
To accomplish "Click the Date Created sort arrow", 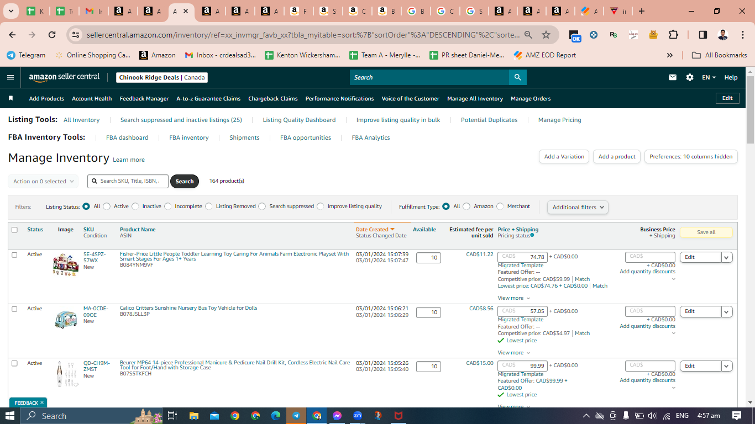I will click(392, 229).
